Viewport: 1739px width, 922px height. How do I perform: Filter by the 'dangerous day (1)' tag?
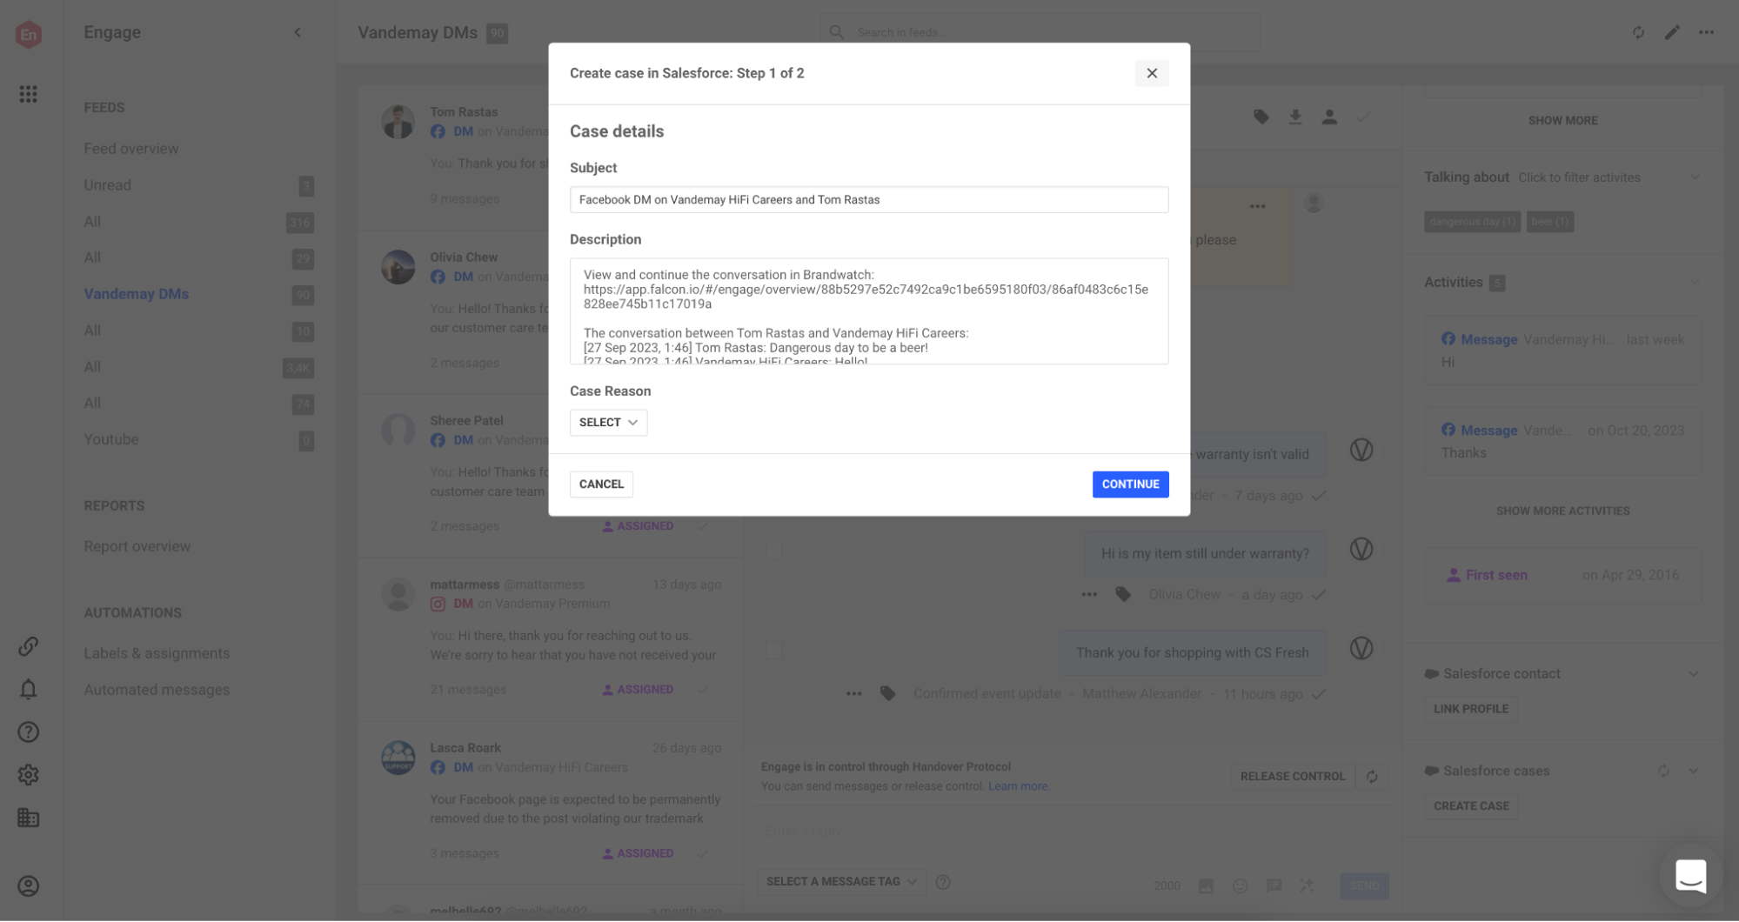point(1472,222)
